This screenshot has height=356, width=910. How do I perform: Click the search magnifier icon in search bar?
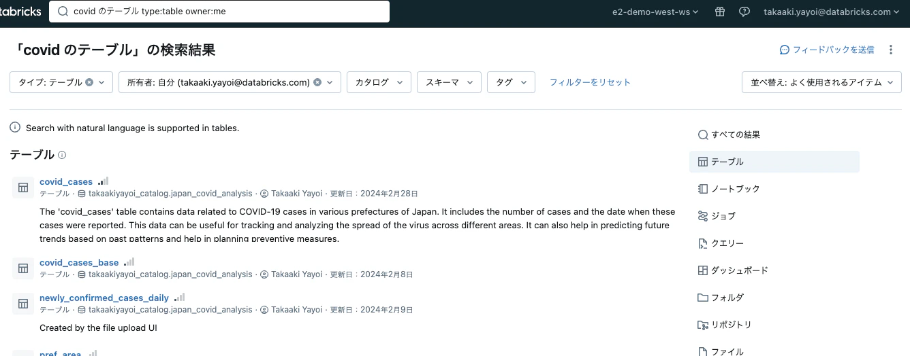tap(63, 12)
